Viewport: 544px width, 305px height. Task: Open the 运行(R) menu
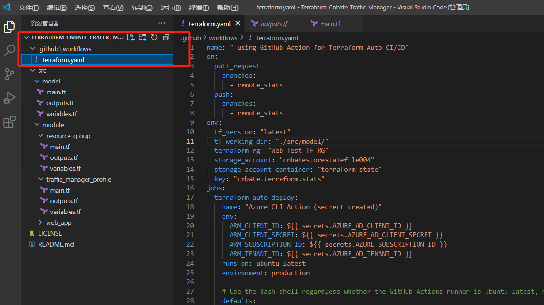point(171,8)
